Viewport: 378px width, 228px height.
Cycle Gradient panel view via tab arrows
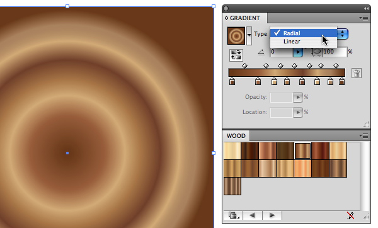click(226, 18)
